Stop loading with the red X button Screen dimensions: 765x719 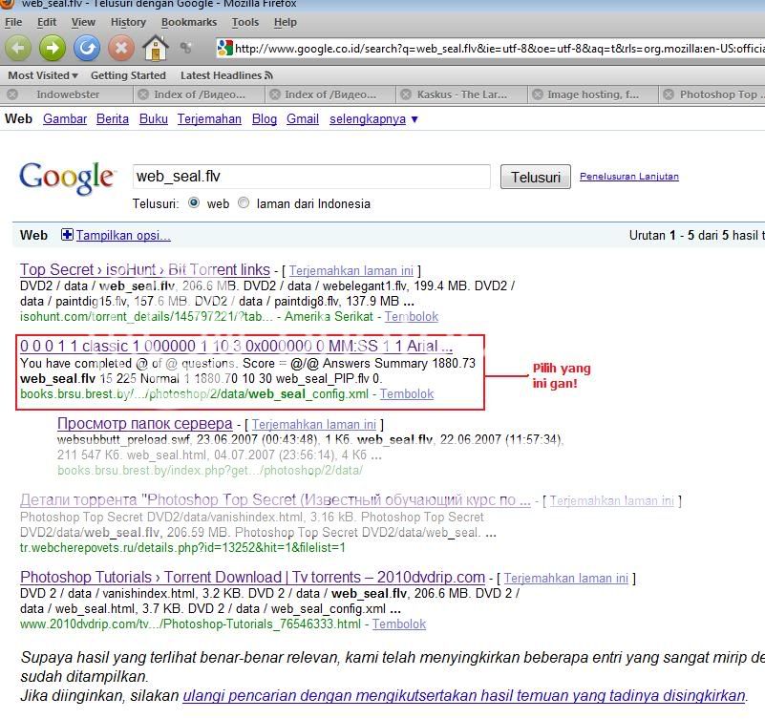click(121, 48)
